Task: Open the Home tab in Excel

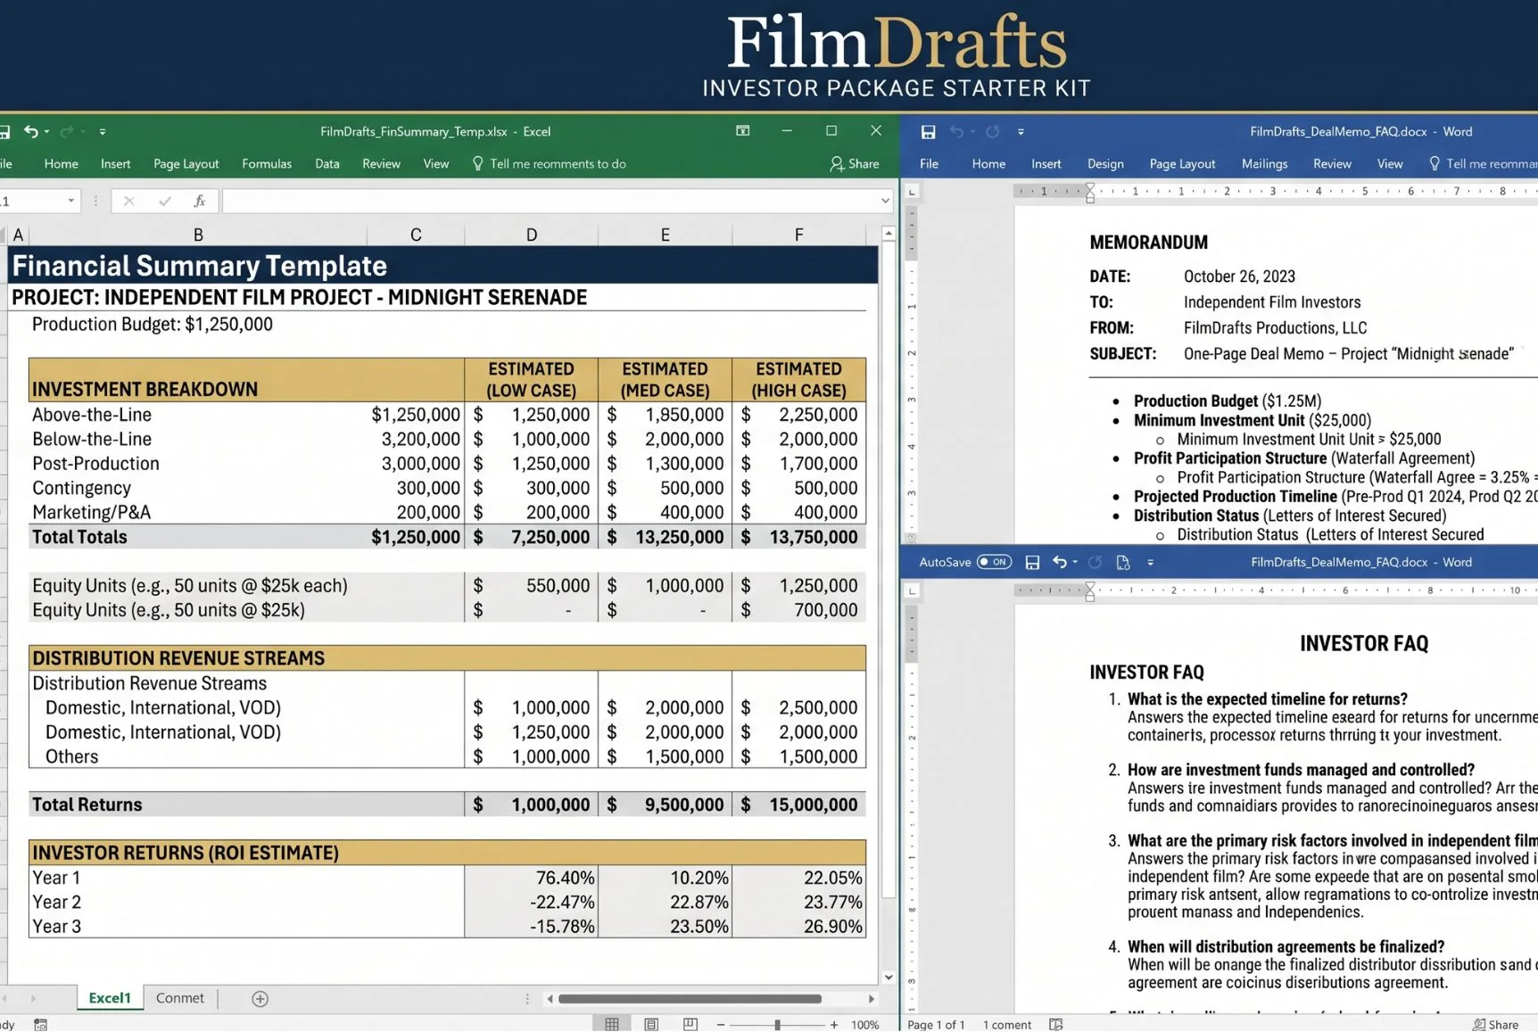Action: pyautogui.click(x=62, y=164)
